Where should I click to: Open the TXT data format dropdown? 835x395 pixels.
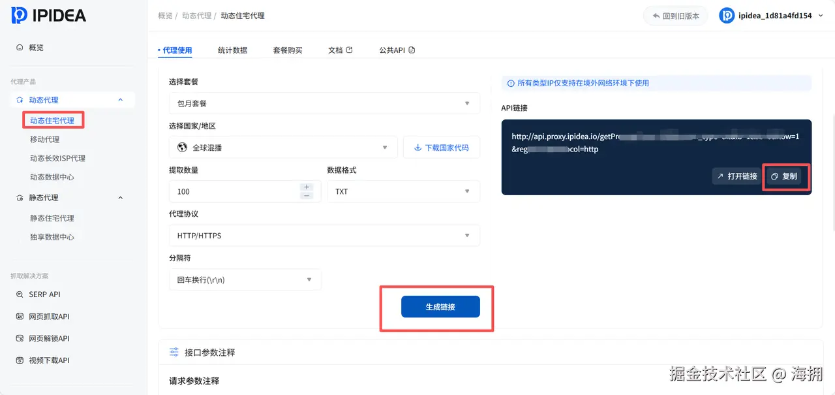(403, 191)
